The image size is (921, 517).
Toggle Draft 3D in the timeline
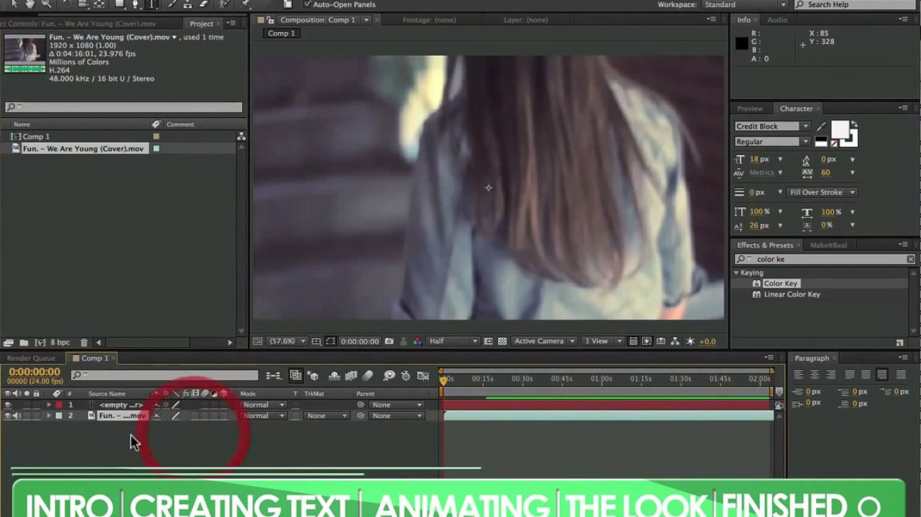313,376
